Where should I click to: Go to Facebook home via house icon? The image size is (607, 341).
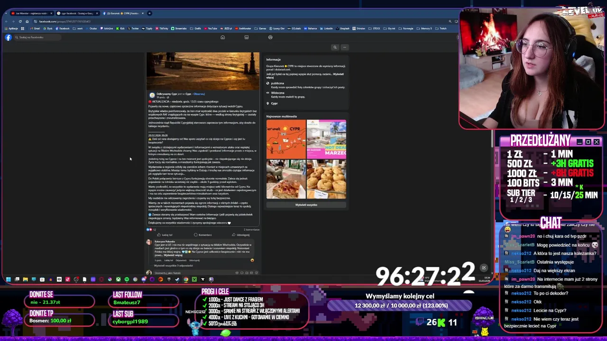[x=222, y=37]
